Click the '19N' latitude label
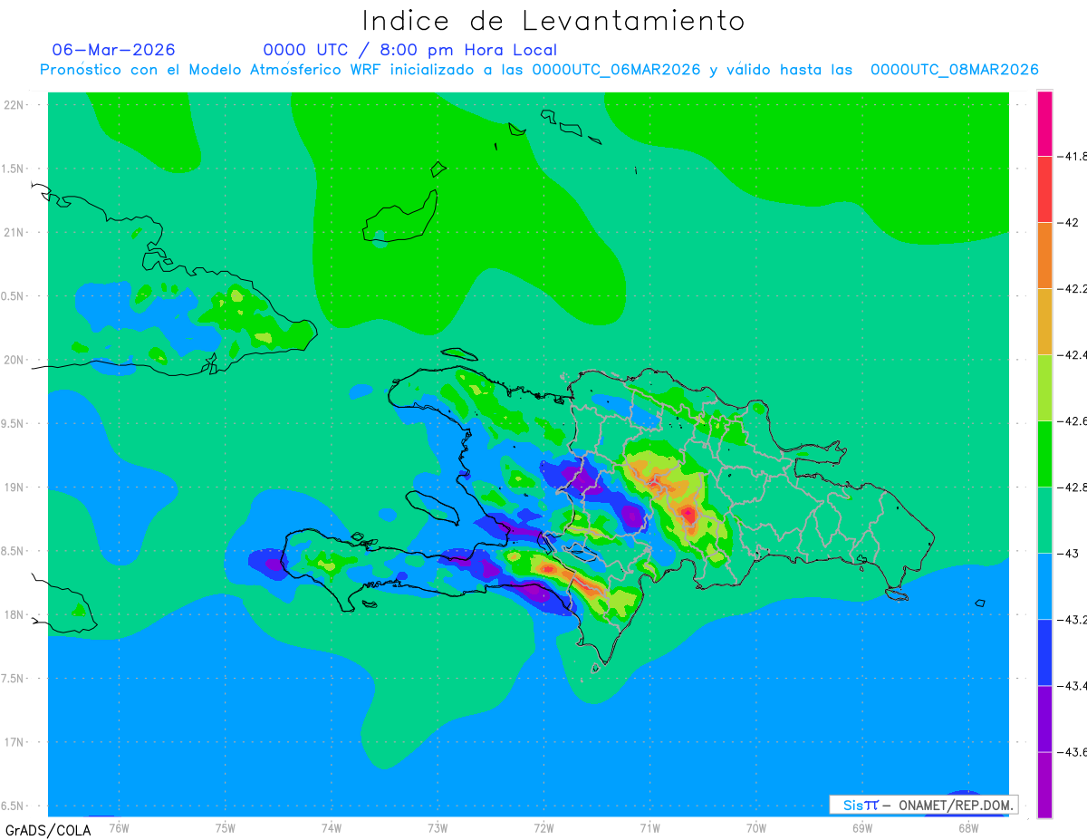The width and height of the screenshot is (1087, 840). 14,488
